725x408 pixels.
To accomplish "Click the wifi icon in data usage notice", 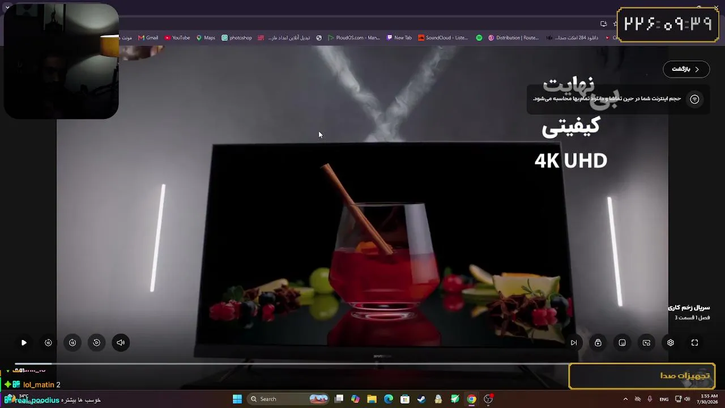I will coord(695,99).
